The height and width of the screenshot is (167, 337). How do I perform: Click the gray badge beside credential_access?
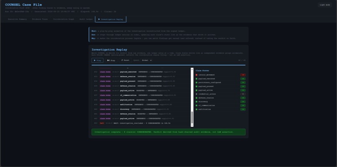(243, 94)
